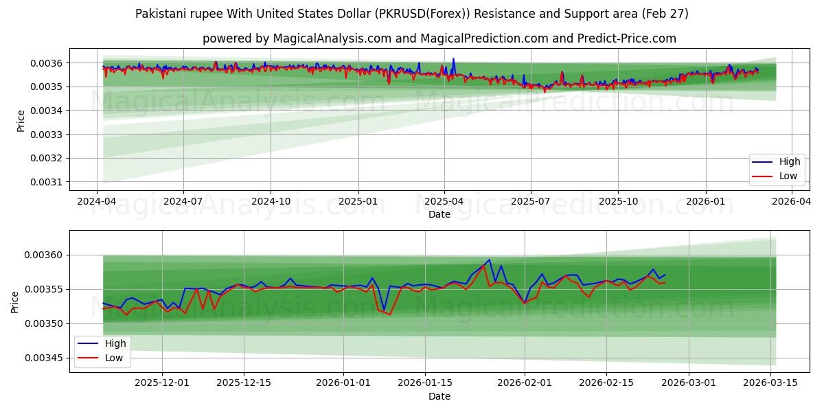This screenshot has width=824, height=412.
Task: Click the 2026-03-01 date tick label
Action: pyautogui.click(x=687, y=382)
